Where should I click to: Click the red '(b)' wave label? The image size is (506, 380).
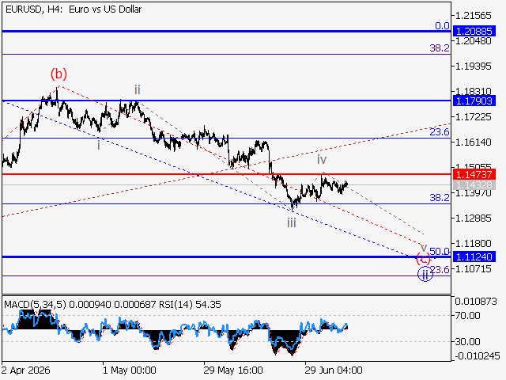tap(59, 74)
